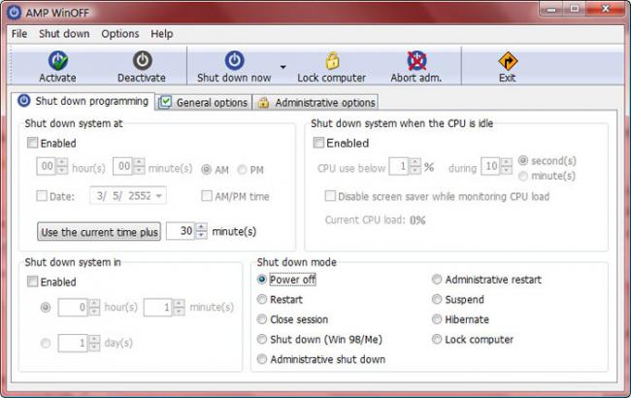Click the CPU use below percent spinner
This screenshot has height=398, width=631.
click(x=415, y=166)
